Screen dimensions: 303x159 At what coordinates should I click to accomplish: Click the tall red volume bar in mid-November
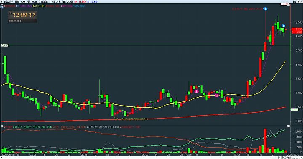265,140
